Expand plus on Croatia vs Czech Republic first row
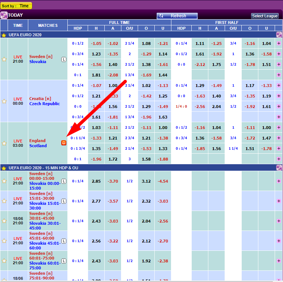The image size is (283, 282). tap(279, 86)
